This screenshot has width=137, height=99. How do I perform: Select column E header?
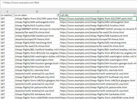[x=98, y=12]
